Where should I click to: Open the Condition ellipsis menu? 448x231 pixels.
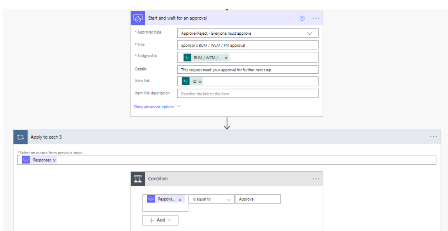pyautogui.click(x=316, y=179)
